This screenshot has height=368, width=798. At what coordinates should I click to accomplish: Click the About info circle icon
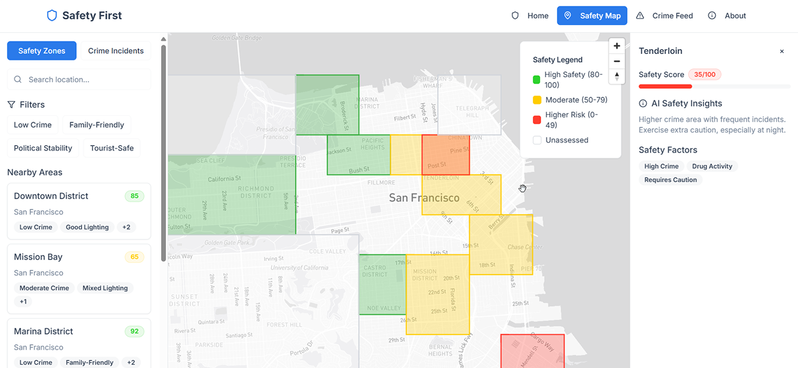tap(712, 16)
